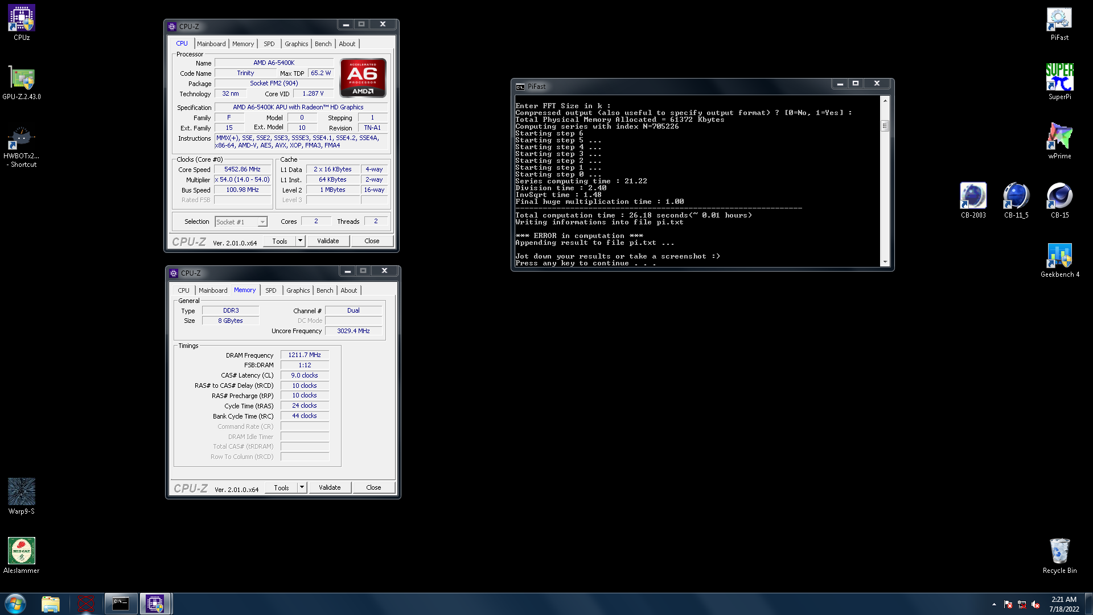Click Validate button in lower CPU-Z

[330, 487]
